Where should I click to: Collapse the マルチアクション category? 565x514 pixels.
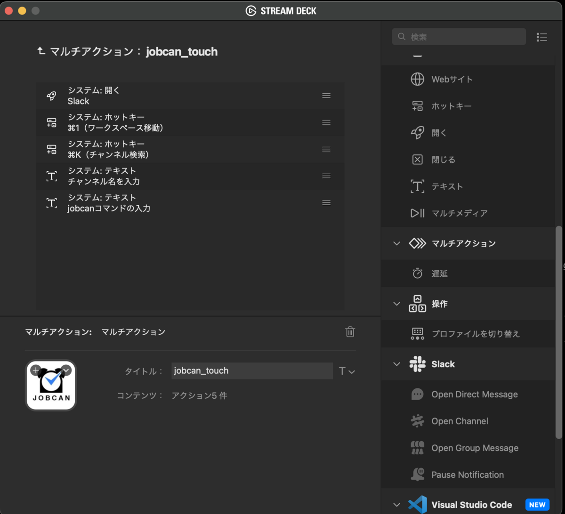click(397, 243)
